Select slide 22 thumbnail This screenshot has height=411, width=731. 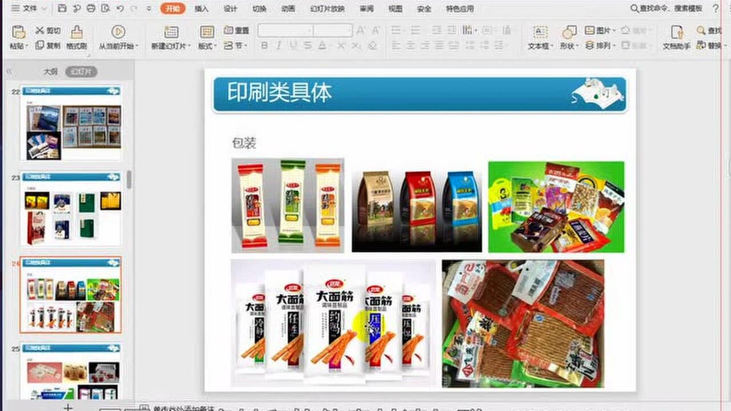(x=71, y=123)
